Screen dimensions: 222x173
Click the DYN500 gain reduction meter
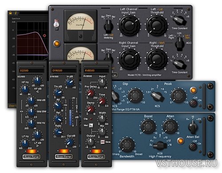pos(71,112)
